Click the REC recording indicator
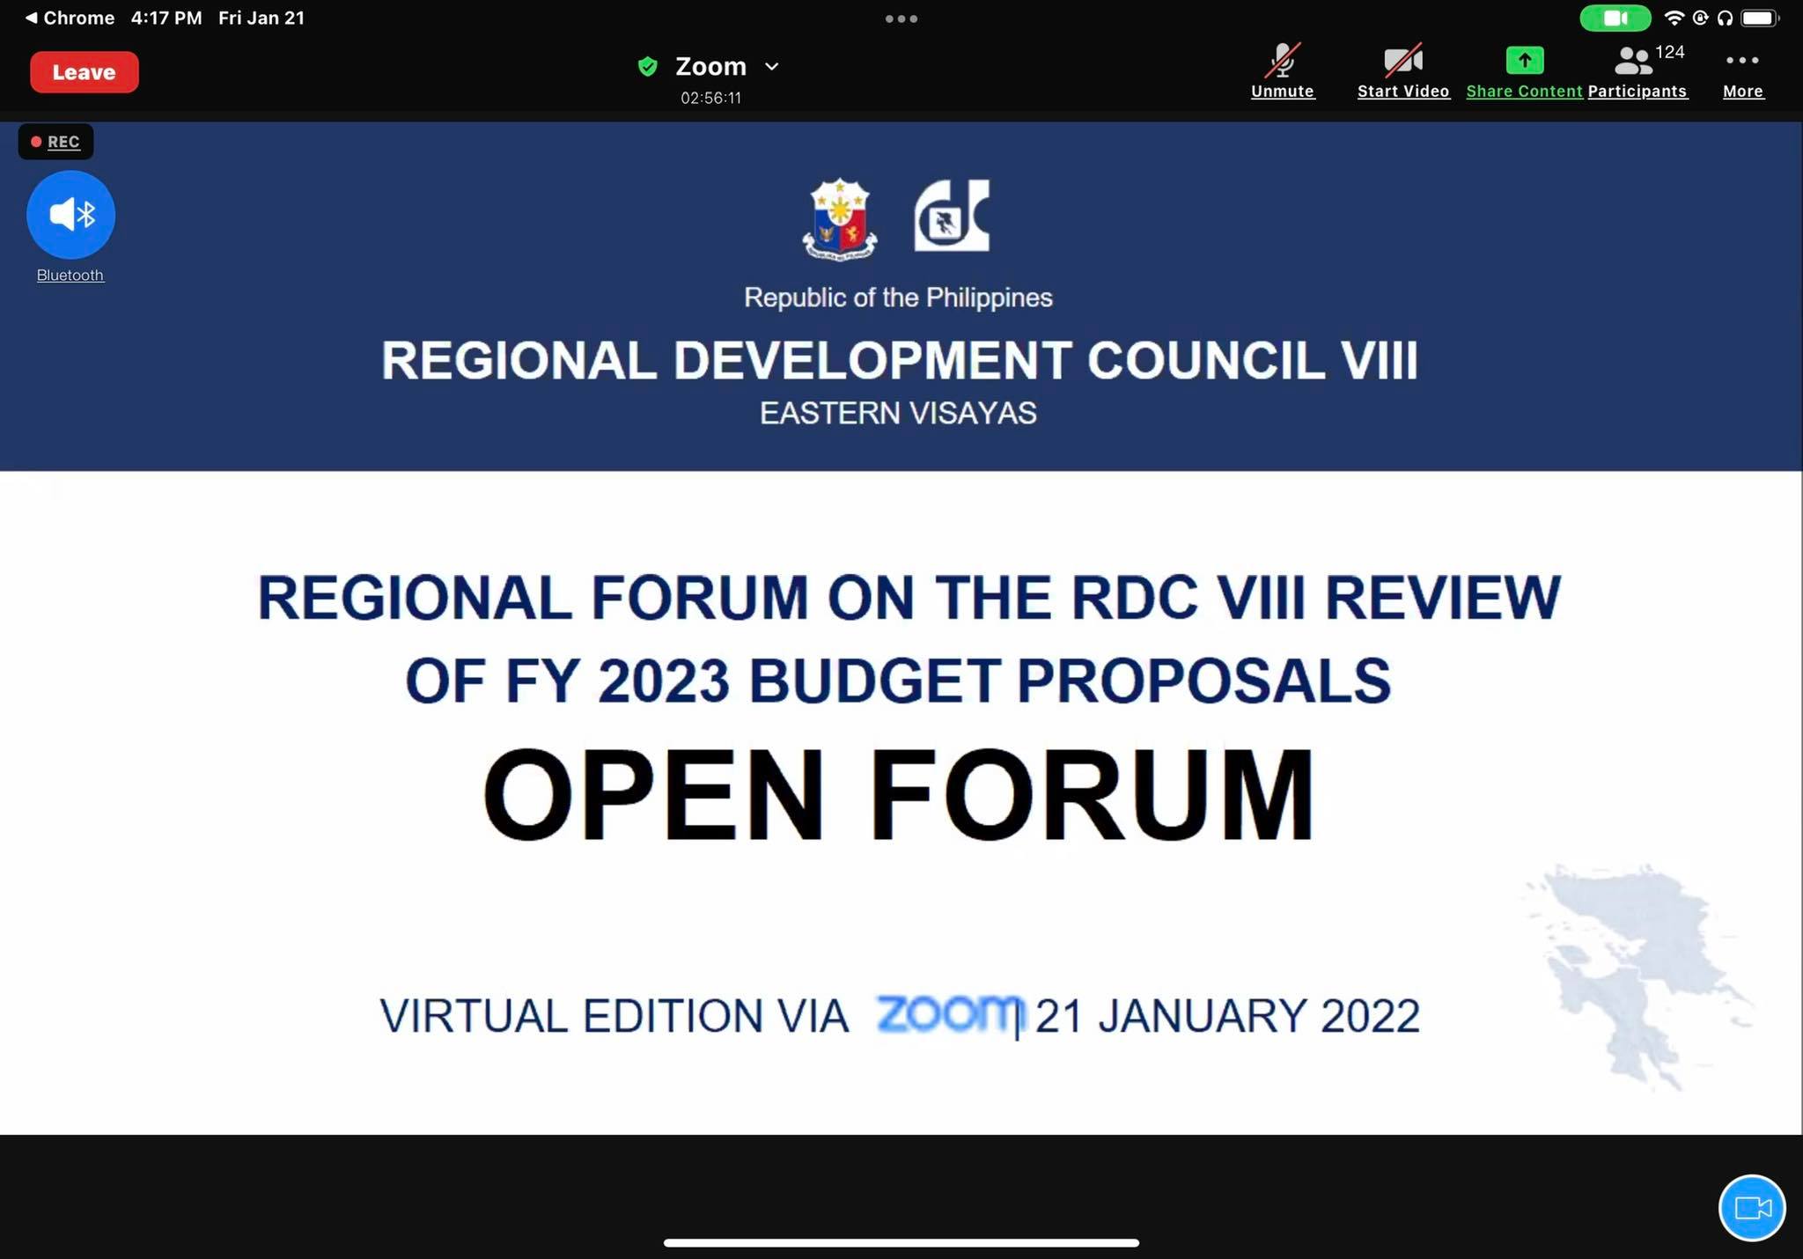 [x=55, y=142]
